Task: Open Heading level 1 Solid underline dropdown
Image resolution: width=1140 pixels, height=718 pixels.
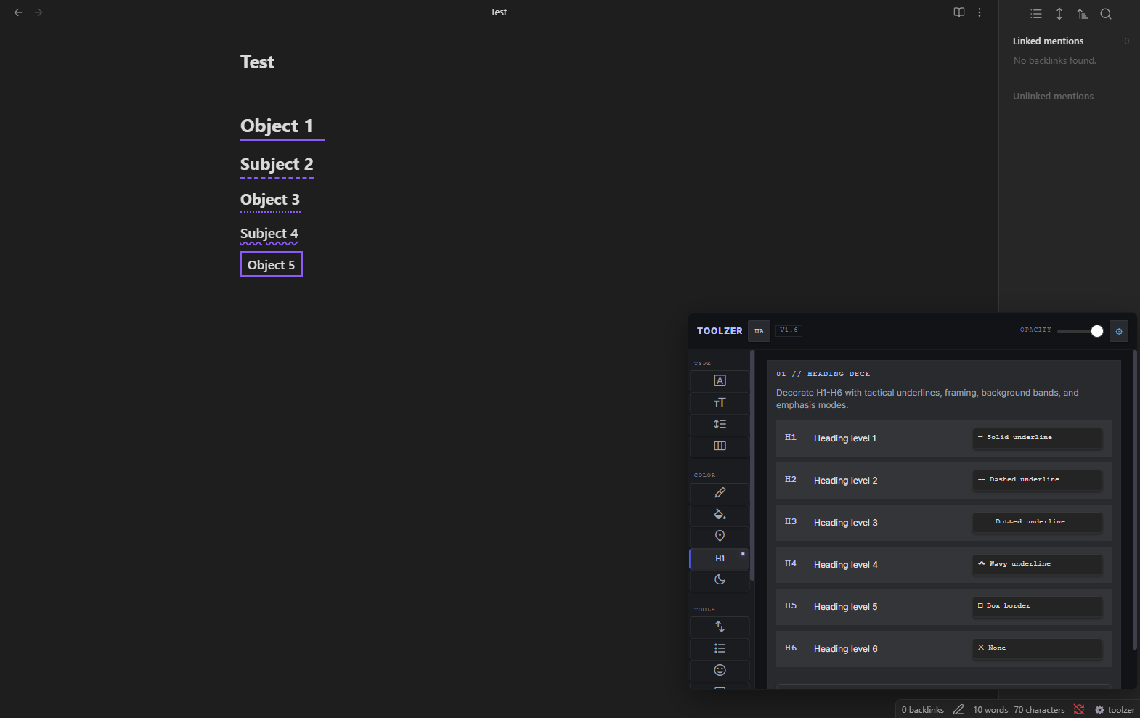Action: click(1038, 438)
